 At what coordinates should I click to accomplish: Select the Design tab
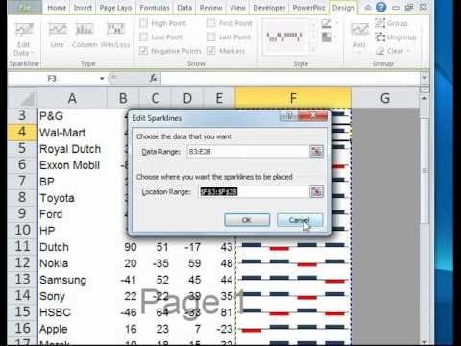(344, 8)
